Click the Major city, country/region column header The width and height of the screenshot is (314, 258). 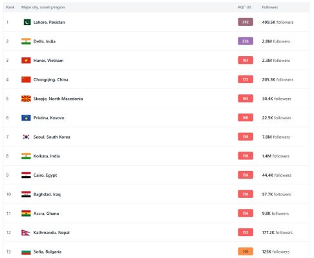[43, 7]
